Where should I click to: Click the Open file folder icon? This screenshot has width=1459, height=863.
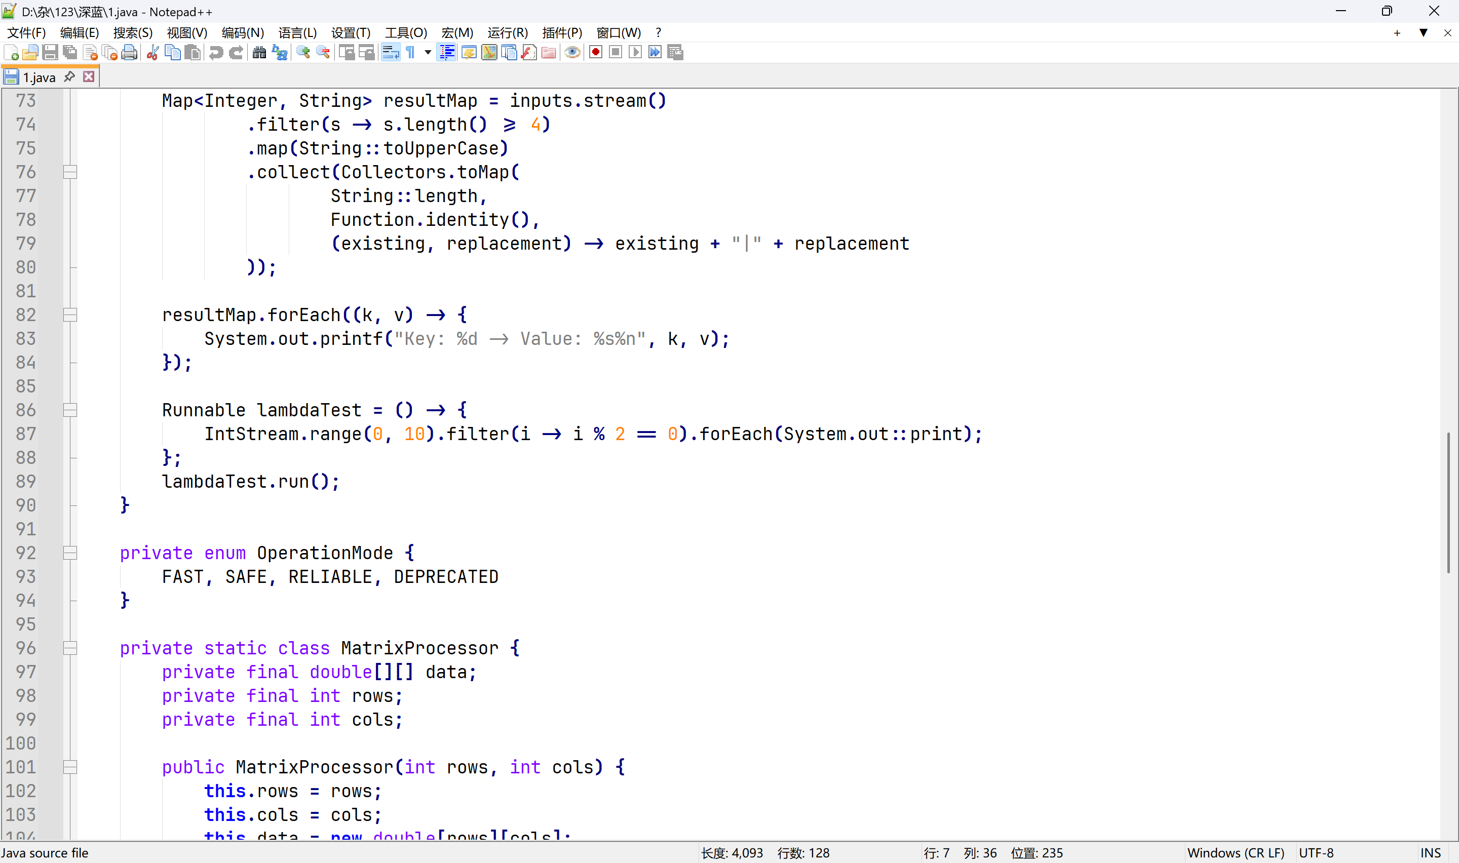point(30,52)
